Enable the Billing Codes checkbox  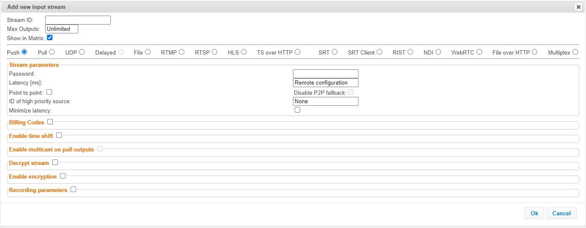pos(50,122)
